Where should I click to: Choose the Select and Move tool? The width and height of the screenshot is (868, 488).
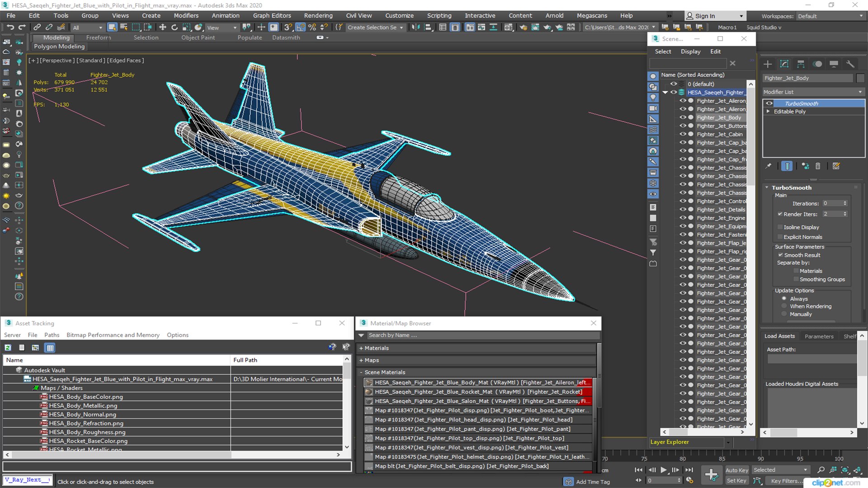pyautogui.click(x=162, y=27)
